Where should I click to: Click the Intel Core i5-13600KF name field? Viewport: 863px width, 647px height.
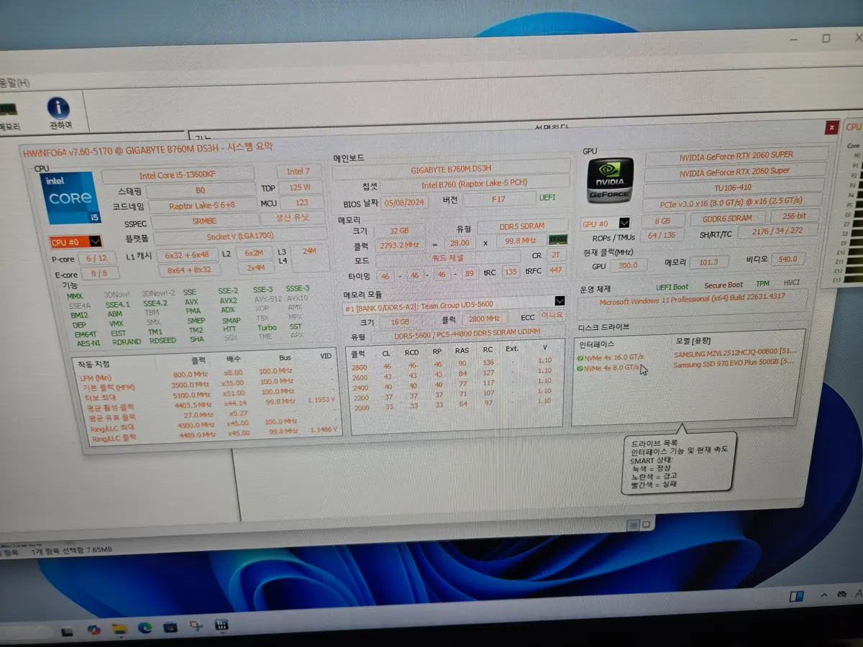[177, 175]
